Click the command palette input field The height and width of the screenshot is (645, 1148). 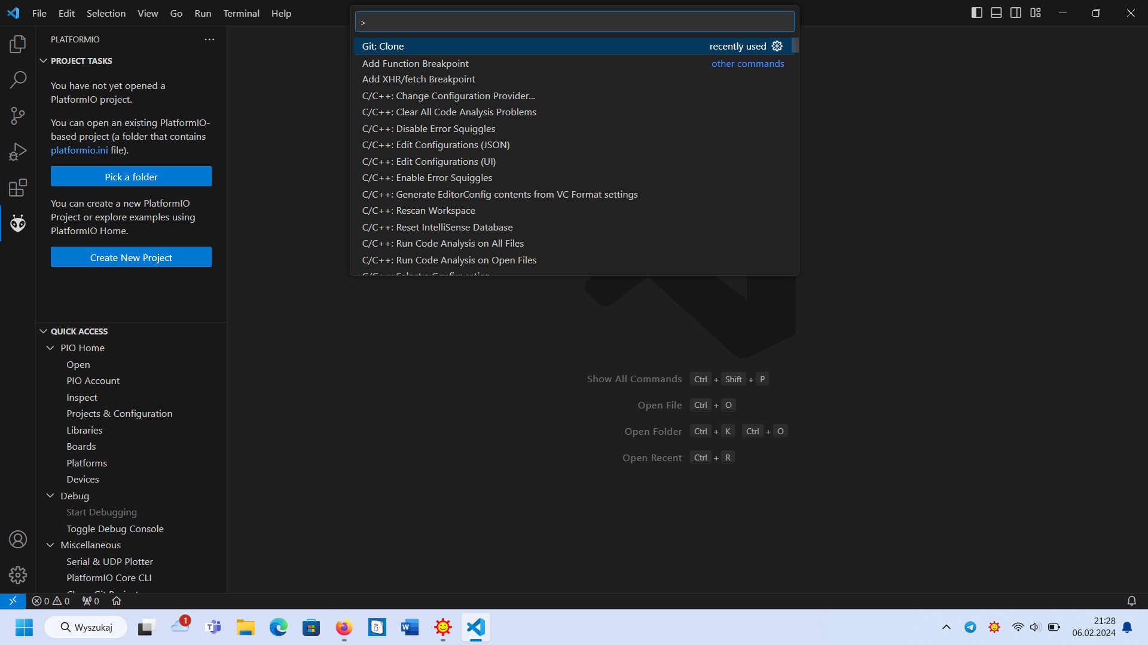575,22
